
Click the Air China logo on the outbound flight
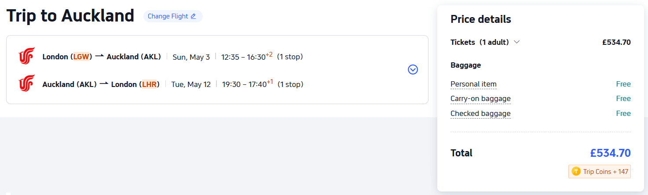[x=26, y=57]
